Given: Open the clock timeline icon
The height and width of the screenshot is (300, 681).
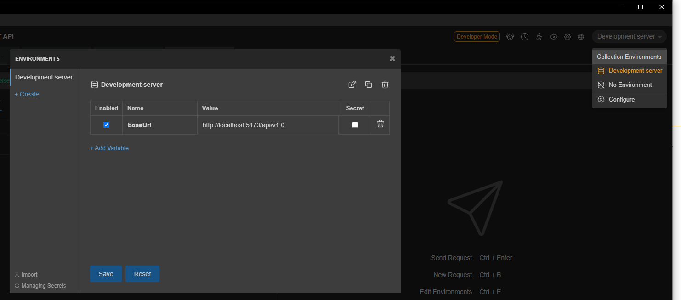Looking at the screenshot, I should 525,37.
